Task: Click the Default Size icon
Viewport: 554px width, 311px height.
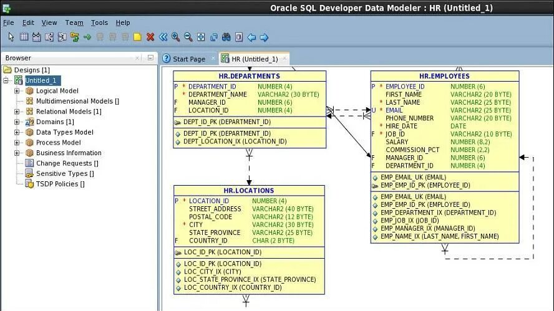Action: click(214, 37)
